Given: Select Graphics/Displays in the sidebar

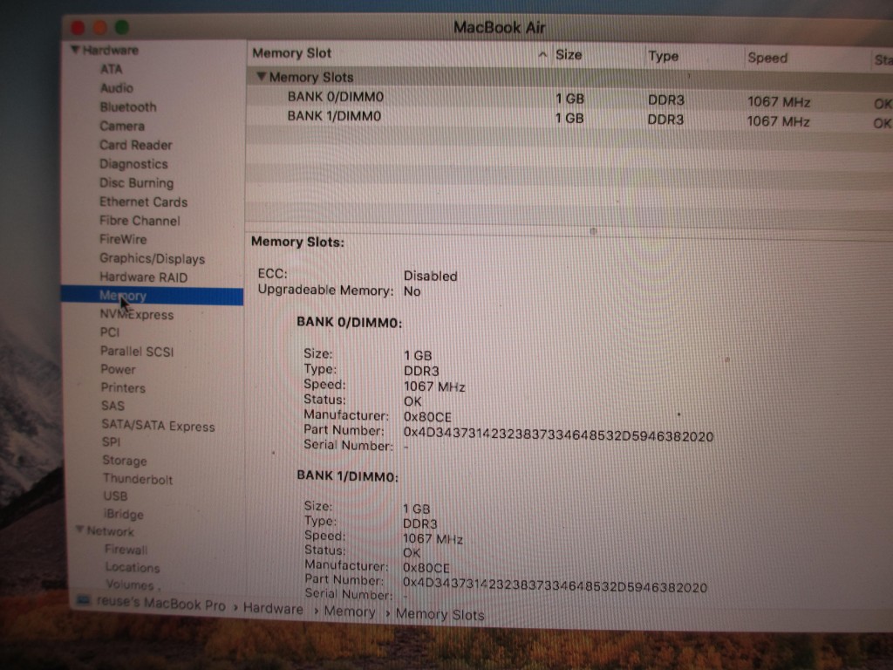Looking at the screenshot, I should (x=152, y=258).
